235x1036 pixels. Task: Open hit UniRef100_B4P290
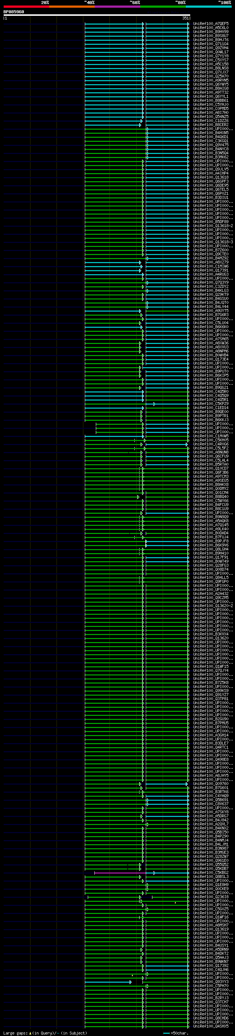point(211,836)
